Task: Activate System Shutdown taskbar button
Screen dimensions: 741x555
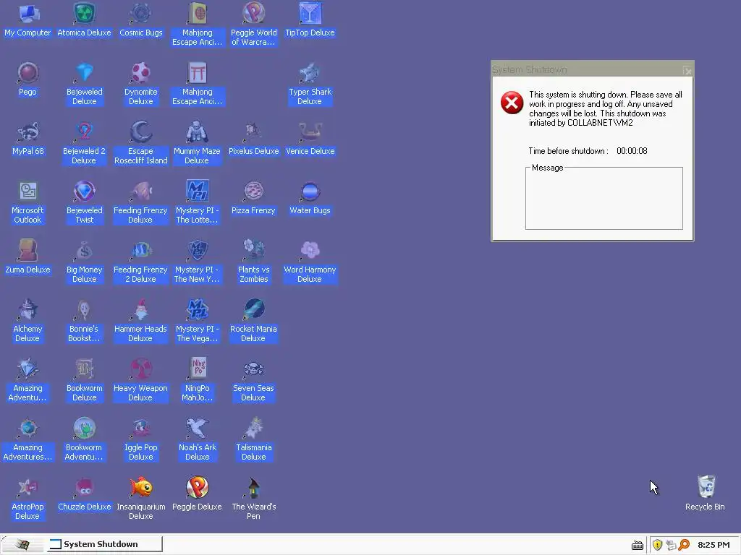Action: coord(104,544)
